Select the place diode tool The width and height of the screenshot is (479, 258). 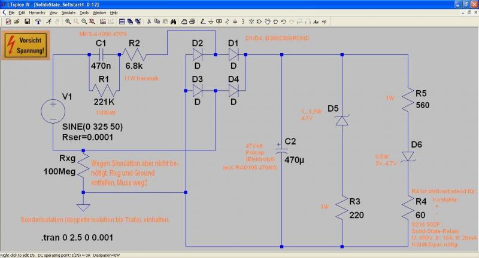pos(251,21)
